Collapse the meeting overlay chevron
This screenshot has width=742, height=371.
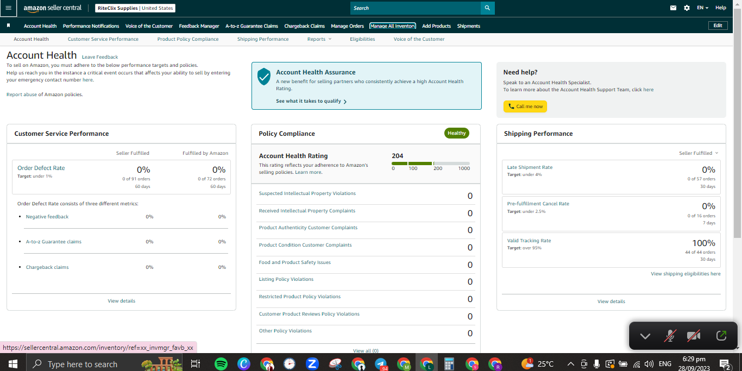(645, 336)
